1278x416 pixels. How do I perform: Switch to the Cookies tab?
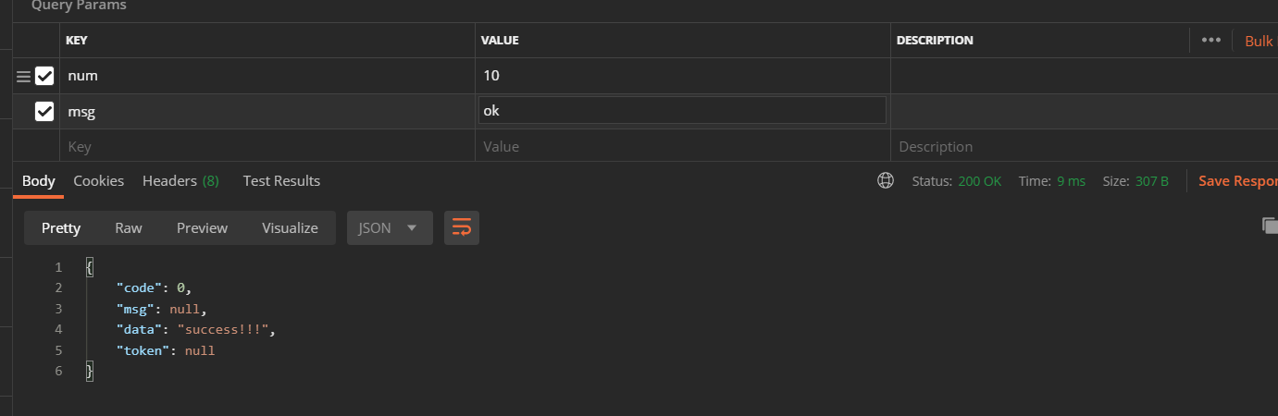click(x=98, y=181)
